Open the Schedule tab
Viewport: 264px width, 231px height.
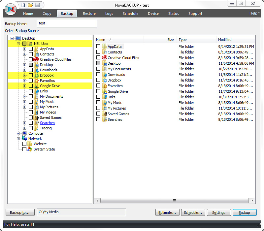point(130,14)
